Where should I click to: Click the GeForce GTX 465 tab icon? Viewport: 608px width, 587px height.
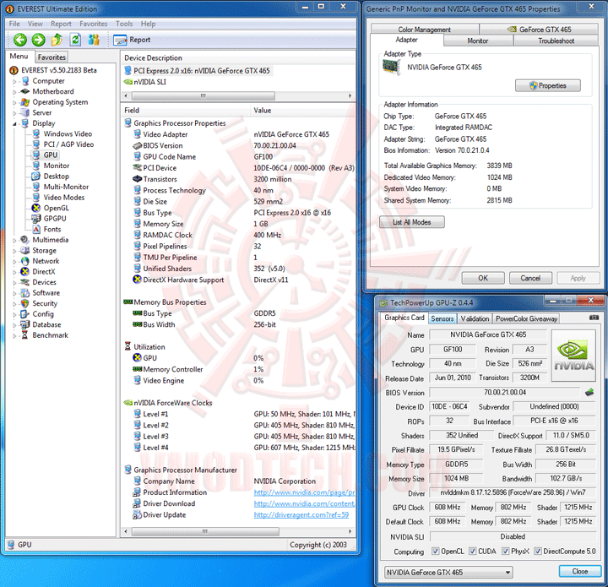coord(512,30)
